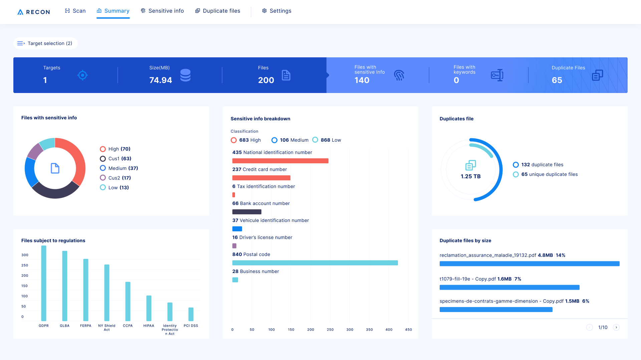Screen dimensions: 641x360
Task: Toggle the Medium classification legend circle
Action: point(274,140)
